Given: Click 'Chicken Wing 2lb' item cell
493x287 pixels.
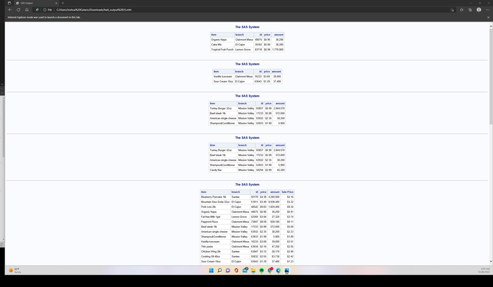Looking at the screenshot, I should [211, 252].
